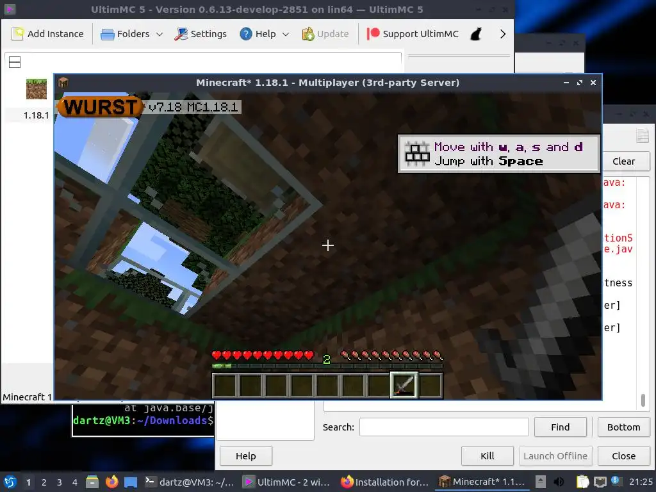This screenshot has width=656, height=492.
Task: Switch to workspace 2
Action: (x=44, y=482)
